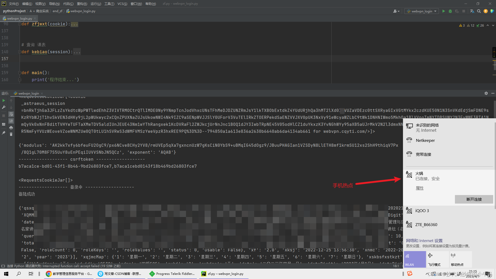Screen dimensions: 496x279
Task: Open 网络和 Internet 设置 link
Action: 424,241
